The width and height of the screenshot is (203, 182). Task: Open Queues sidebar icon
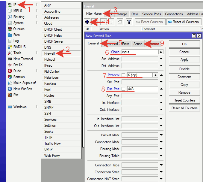tap(10, 29)
